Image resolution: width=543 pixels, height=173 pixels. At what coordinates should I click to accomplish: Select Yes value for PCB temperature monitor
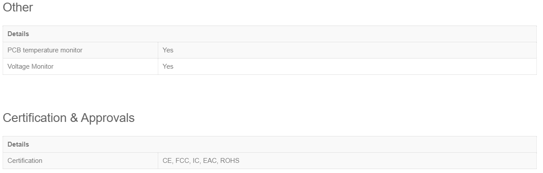pos(168,50)
